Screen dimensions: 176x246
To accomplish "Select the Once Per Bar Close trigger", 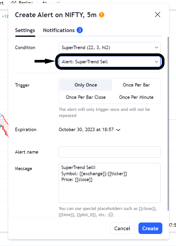I will [86, 97].
